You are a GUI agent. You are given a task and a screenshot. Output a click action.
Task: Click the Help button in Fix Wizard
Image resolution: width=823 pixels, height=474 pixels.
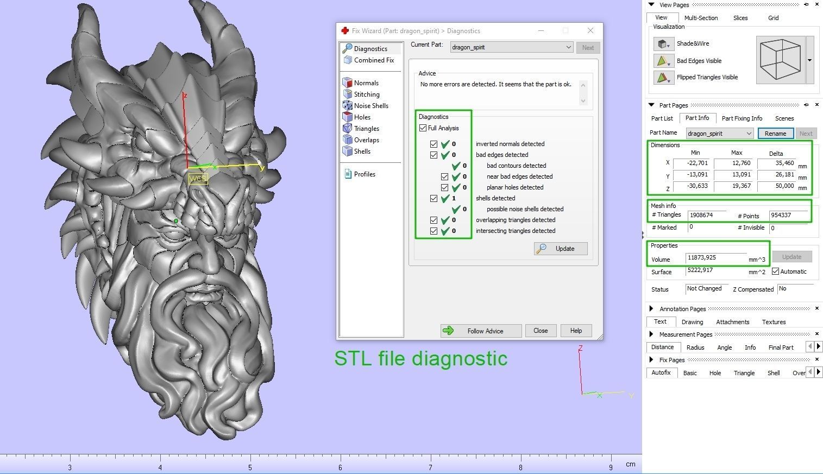tap(576, 331)
